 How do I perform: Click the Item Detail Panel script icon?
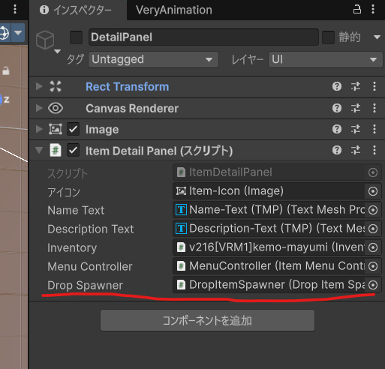coord(56,150)
